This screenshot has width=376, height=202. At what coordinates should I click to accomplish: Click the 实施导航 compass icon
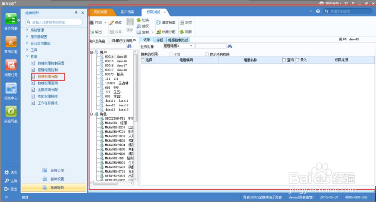click(11, 112)
